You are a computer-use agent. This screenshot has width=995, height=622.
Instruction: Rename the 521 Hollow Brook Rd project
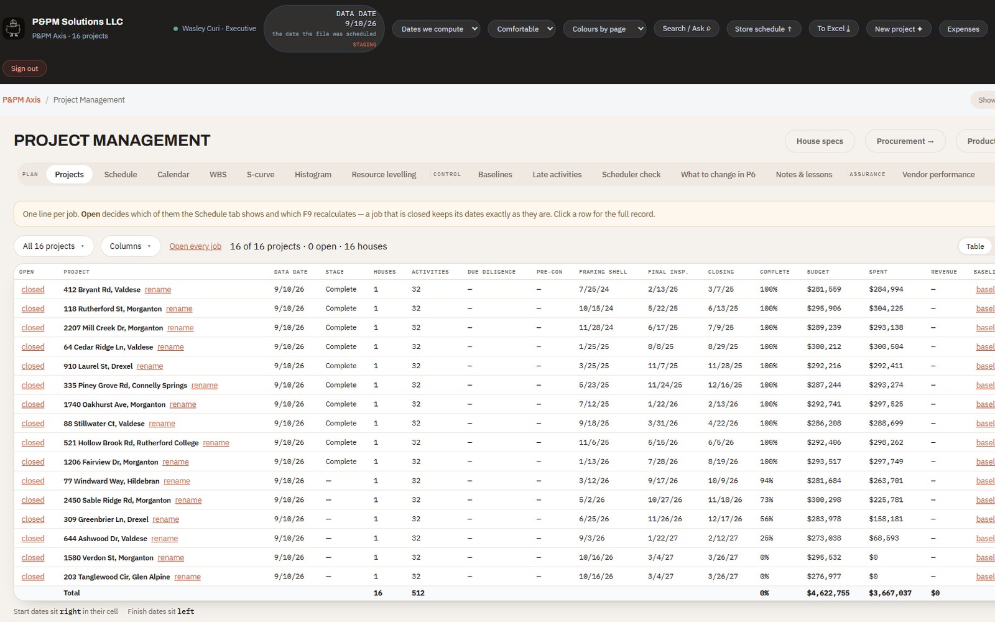tap(216, 443)
